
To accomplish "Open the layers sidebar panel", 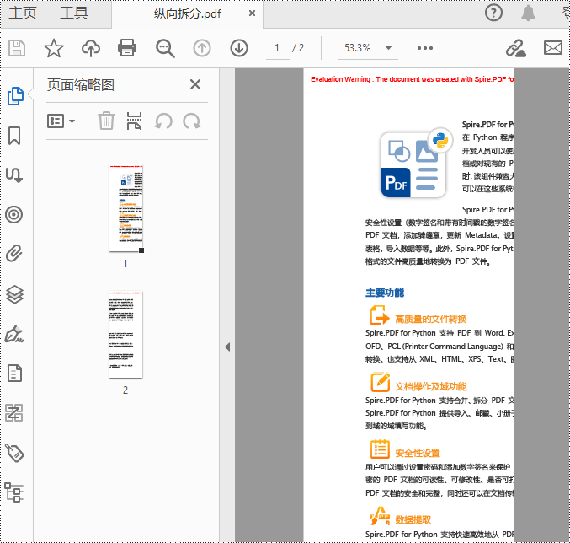I will [x=15, y=294].
